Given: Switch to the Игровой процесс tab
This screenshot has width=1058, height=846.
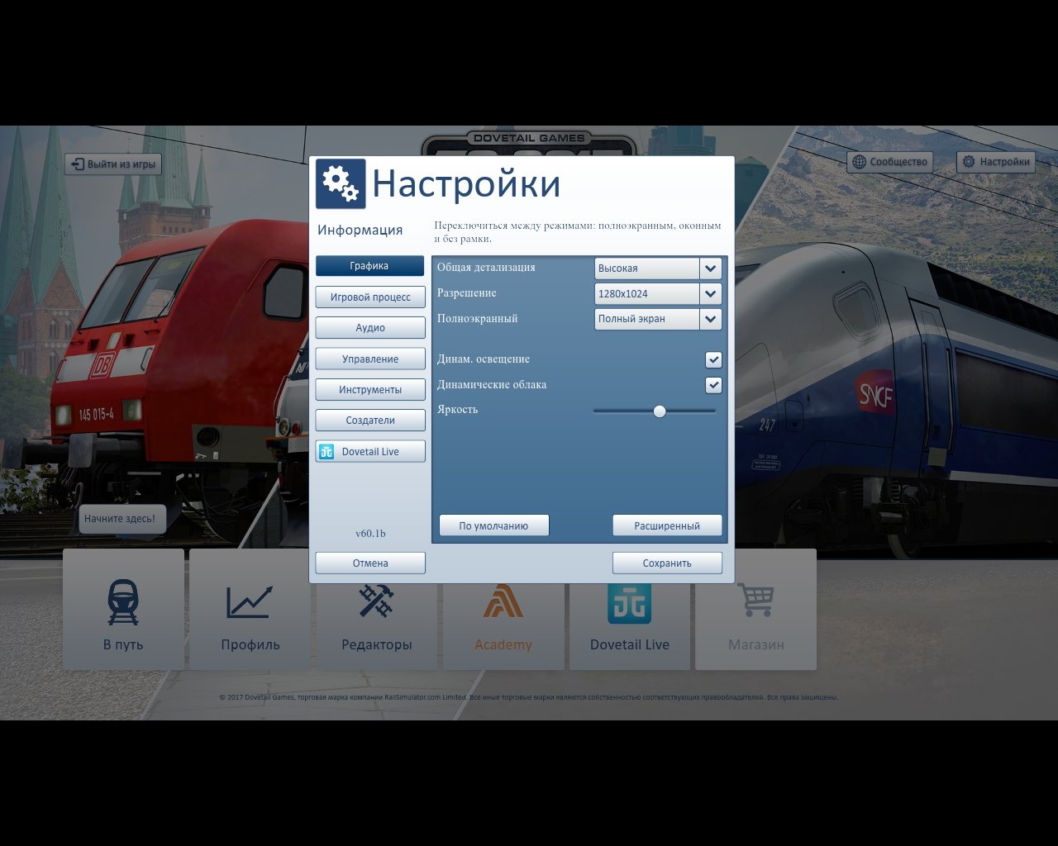Looking at the screenshot, I should pyautogui.click(x=370, y=297).
